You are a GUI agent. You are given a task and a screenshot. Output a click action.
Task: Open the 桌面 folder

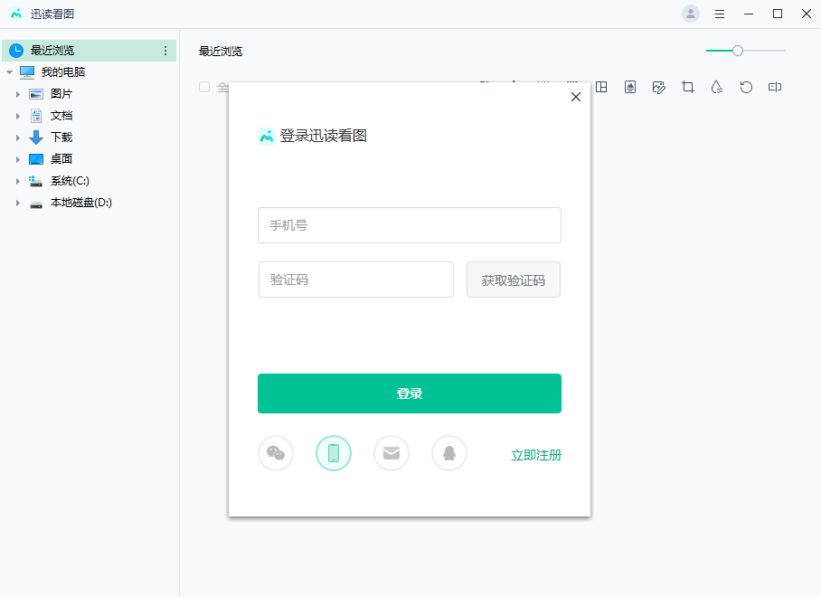click(x=61, y=158)
